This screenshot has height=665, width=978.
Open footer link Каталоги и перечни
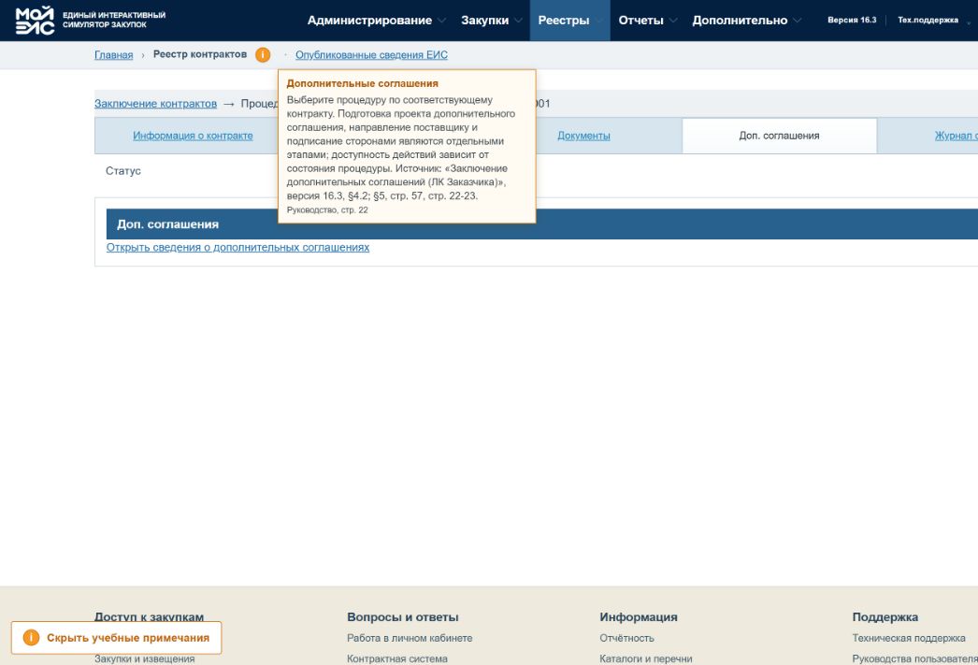[x=645, y=658]
